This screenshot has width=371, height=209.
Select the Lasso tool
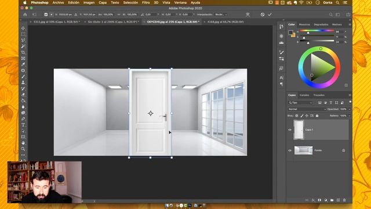(23, 40)
